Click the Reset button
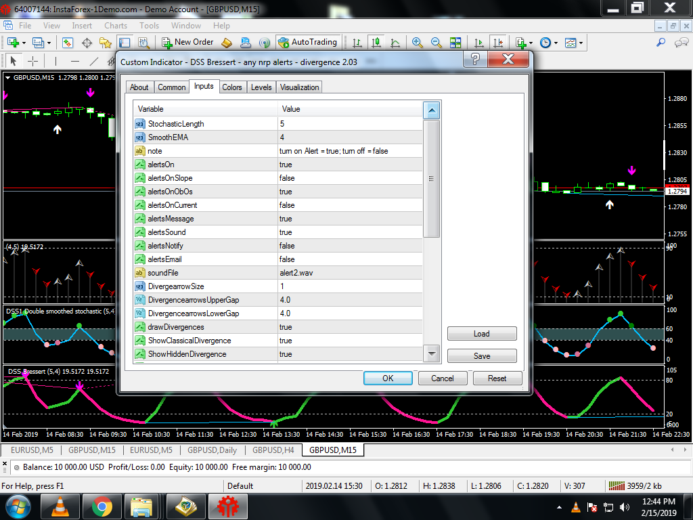 [497, 378]
